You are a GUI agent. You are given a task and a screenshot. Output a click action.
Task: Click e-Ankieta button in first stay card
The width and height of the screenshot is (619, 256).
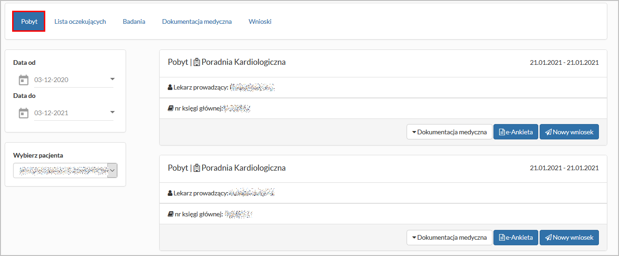point(516,132)
